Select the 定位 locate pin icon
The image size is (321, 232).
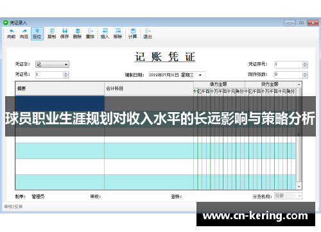37,31
